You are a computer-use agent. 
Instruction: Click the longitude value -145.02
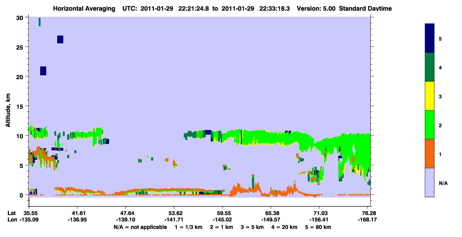point(222,220)
